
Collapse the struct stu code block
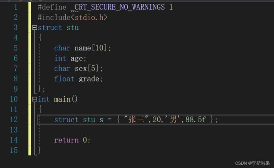(35, 27)
